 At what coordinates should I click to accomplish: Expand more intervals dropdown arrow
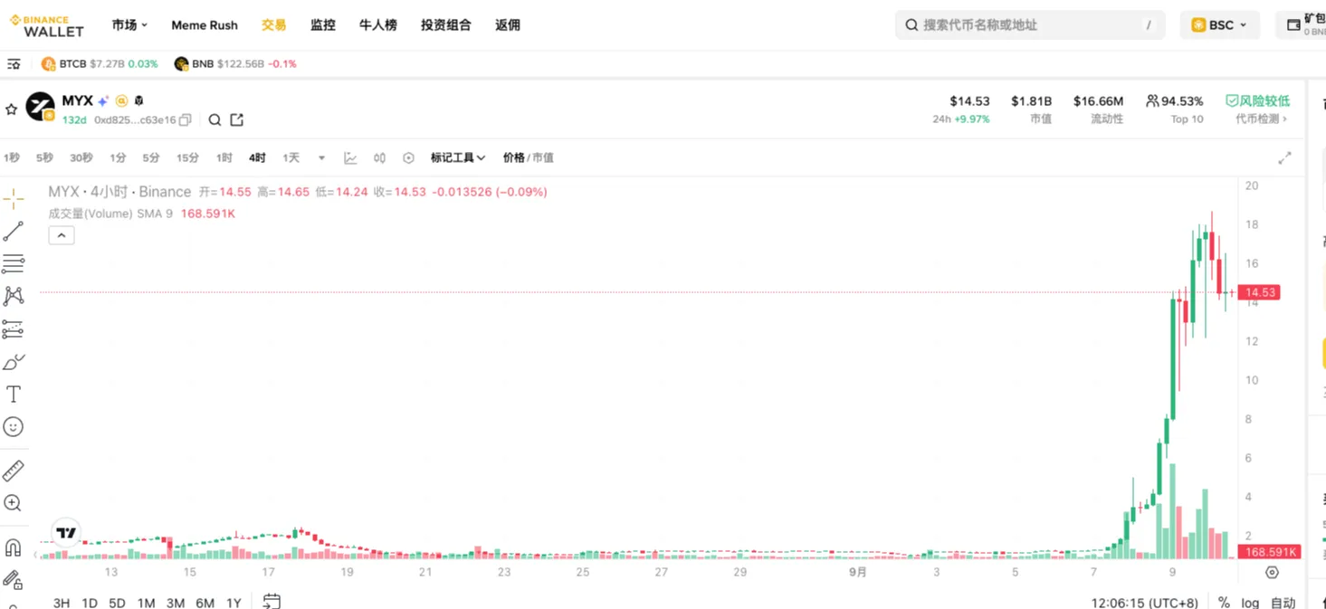[x=321, y=157]
